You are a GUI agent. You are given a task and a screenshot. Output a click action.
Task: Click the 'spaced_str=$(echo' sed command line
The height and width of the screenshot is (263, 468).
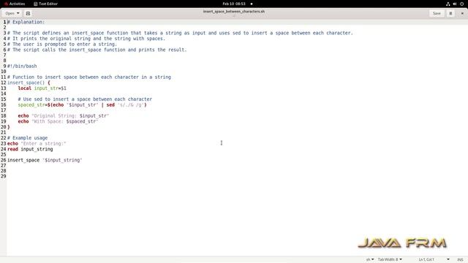[x=83, y=105]
